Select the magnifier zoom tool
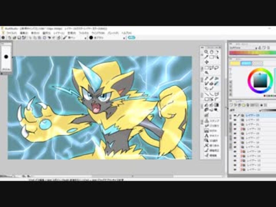Image resolution: width=276 pixels, height=207 pixels. click(x=206, y=52)
